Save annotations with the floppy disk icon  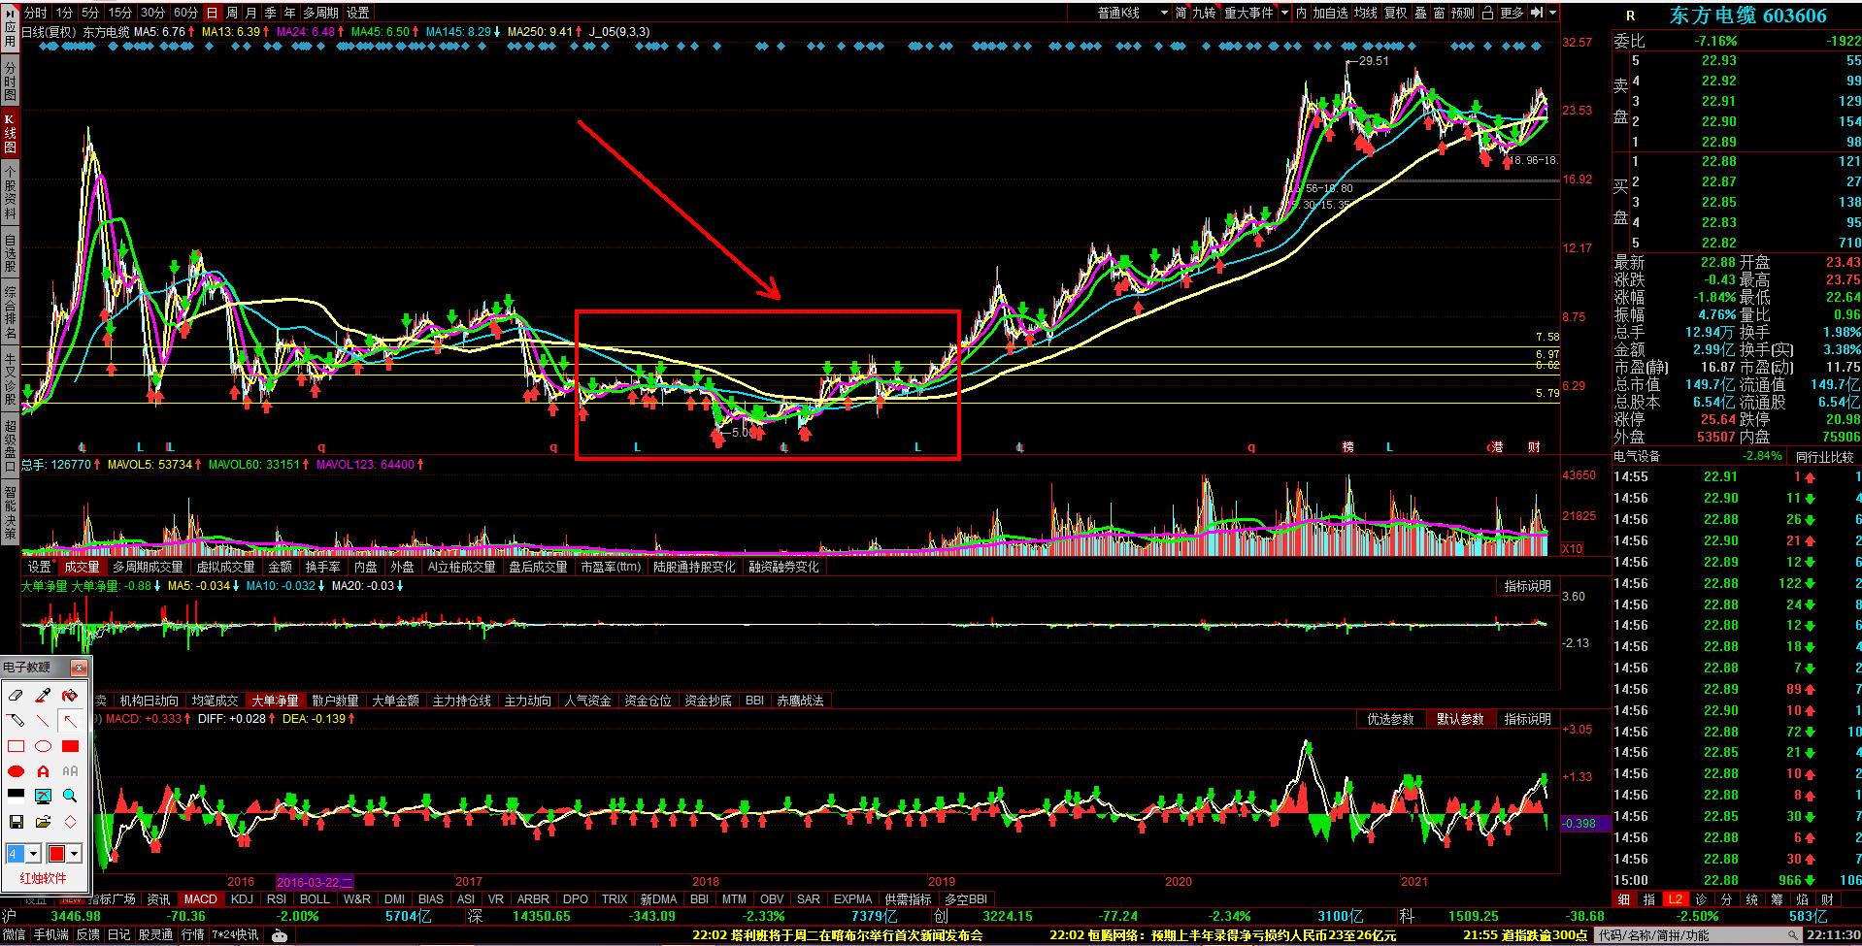tap(16, 822)
